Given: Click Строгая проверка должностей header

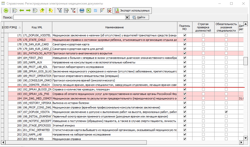Looking at the screenshot, I should click(x=203, y=27).
